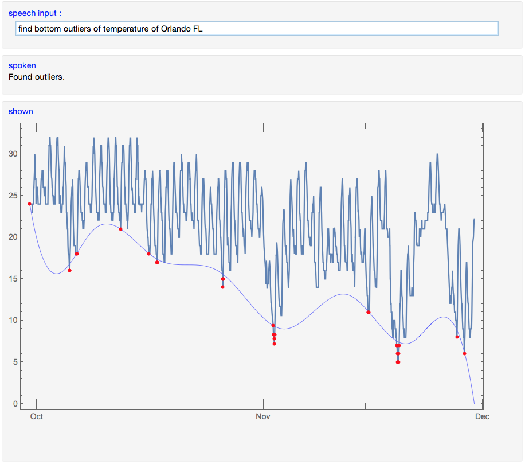Click the red outlier point at 11 in mid-November
This screenshot has height=464, width=525.
coord(369,312)
